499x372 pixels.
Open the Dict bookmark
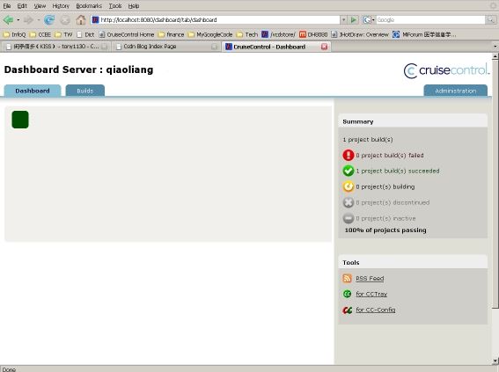tap(85, 34)
